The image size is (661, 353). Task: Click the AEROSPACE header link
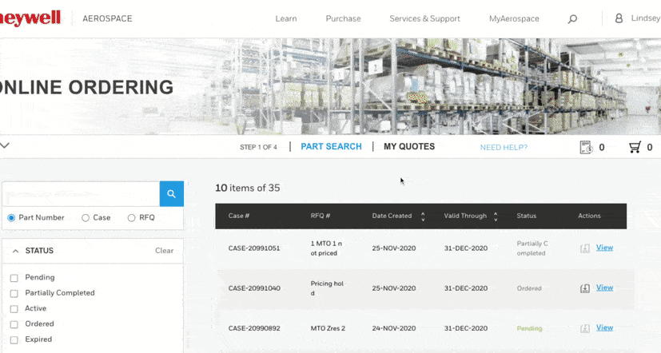point(107,18)
